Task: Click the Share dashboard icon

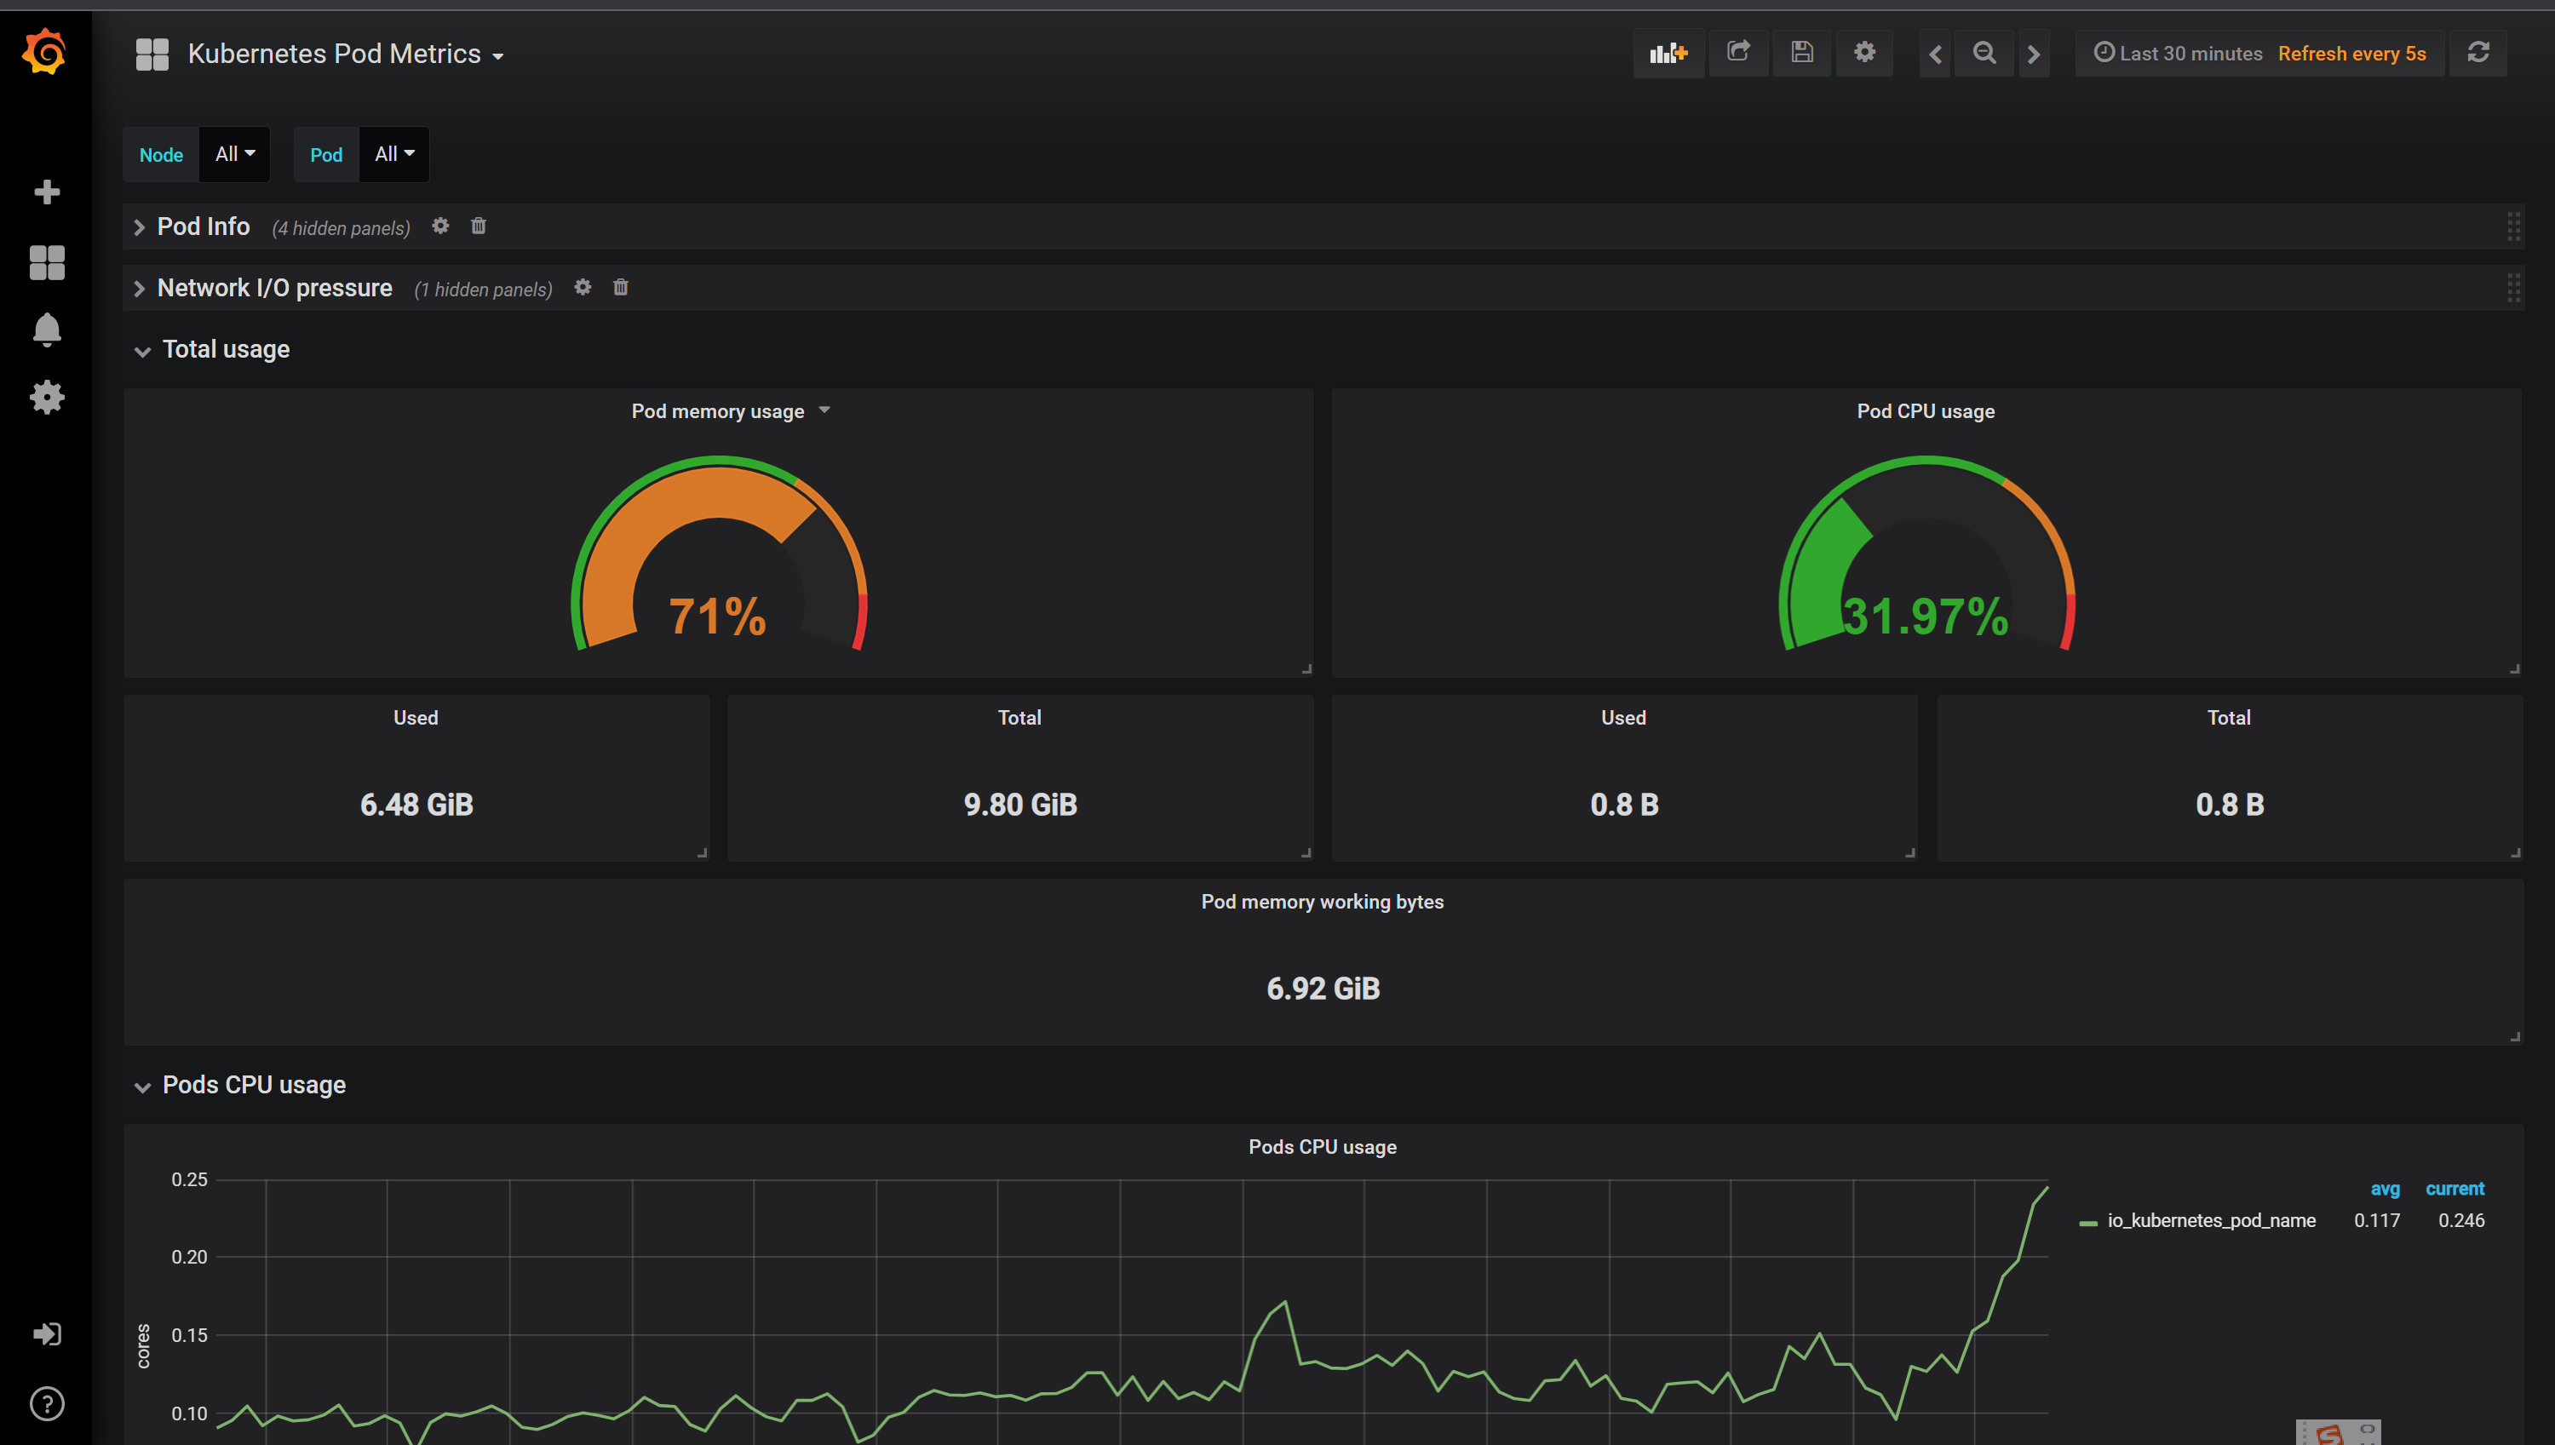Action: coord(1738,53)
